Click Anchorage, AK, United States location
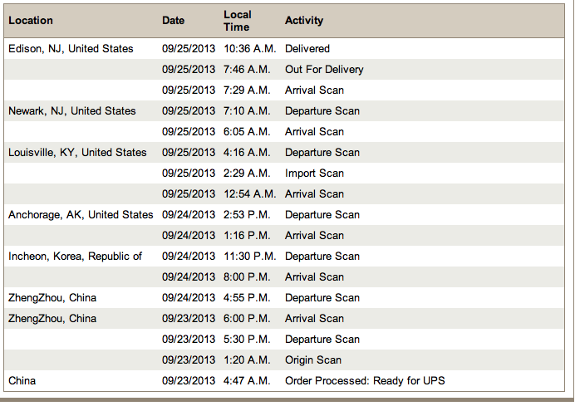Image resolution: width=580 pixels, height=406 pixels. click(x=81, y=215)
